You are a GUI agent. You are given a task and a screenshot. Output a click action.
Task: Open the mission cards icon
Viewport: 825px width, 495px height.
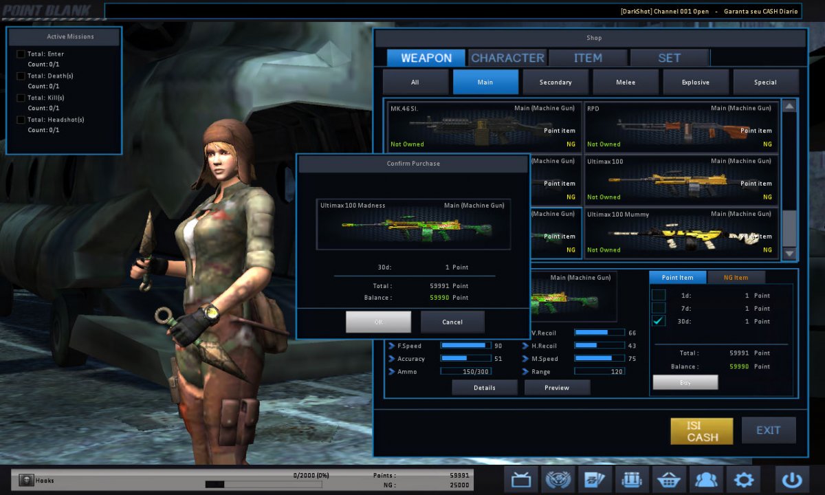595,479
